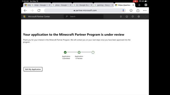170x95 pixels.
Task: Click the 'under review' page heading
Action: [74, 35]
